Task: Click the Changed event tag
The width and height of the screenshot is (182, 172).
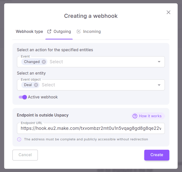Action: click(x=32, y=62)
